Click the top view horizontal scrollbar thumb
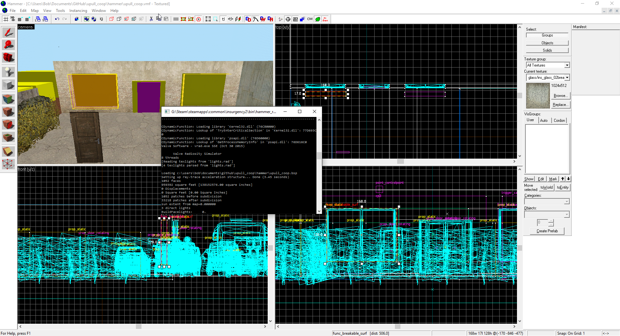This screenshot has width=620, height=336. pyautogui.click(x=400, y=161)
